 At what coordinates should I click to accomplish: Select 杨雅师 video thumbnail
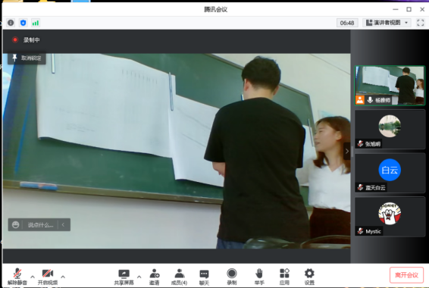[390, 86]
